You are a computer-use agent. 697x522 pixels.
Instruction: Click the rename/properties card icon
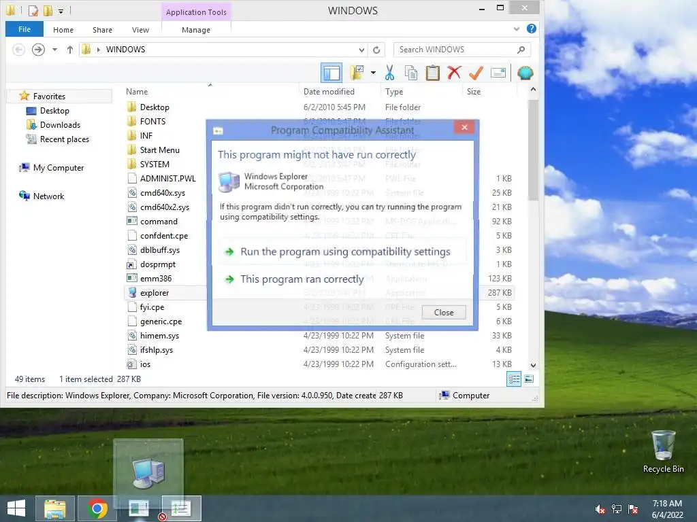[x=498, y=72]
